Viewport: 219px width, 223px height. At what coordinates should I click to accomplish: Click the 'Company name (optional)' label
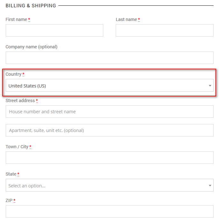pos(32,47)
